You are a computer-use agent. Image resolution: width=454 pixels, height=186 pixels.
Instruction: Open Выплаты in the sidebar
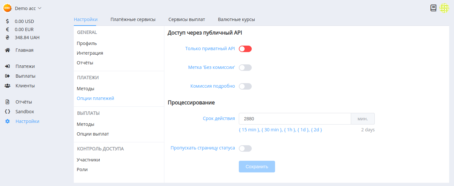tap(26, 76)
